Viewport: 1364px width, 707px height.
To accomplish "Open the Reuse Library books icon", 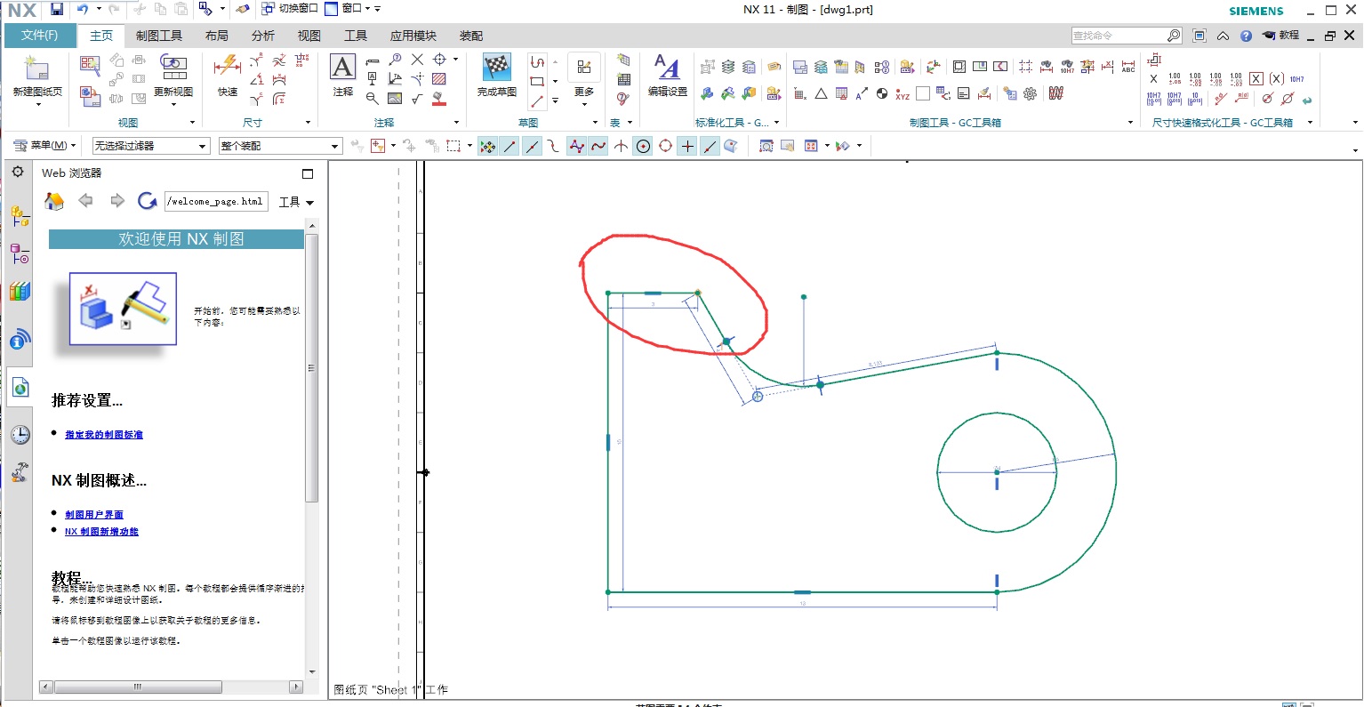I will tap(20, 292).
